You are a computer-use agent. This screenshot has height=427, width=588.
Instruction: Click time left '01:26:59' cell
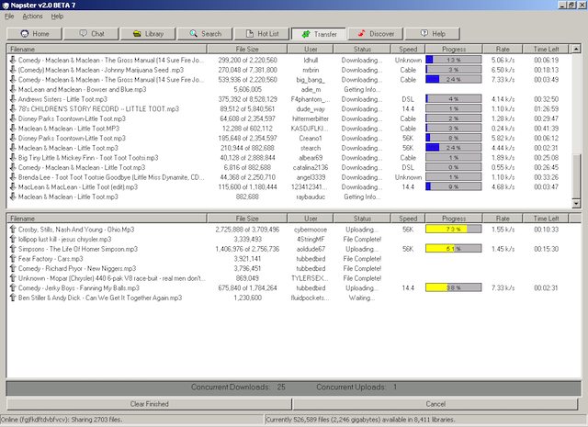[547, 108]
